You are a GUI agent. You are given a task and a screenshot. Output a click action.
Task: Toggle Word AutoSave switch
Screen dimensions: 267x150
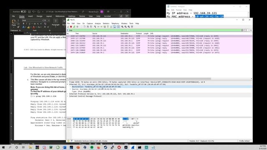tap(23, 12)
